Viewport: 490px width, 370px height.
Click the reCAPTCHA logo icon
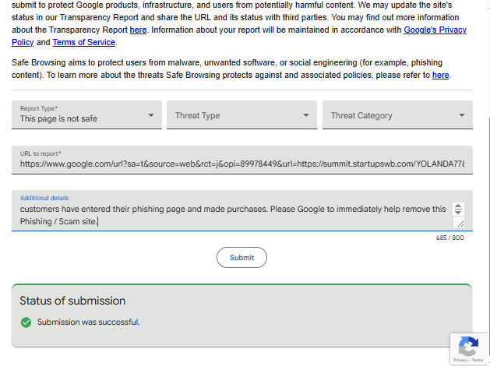click(468, 346)
